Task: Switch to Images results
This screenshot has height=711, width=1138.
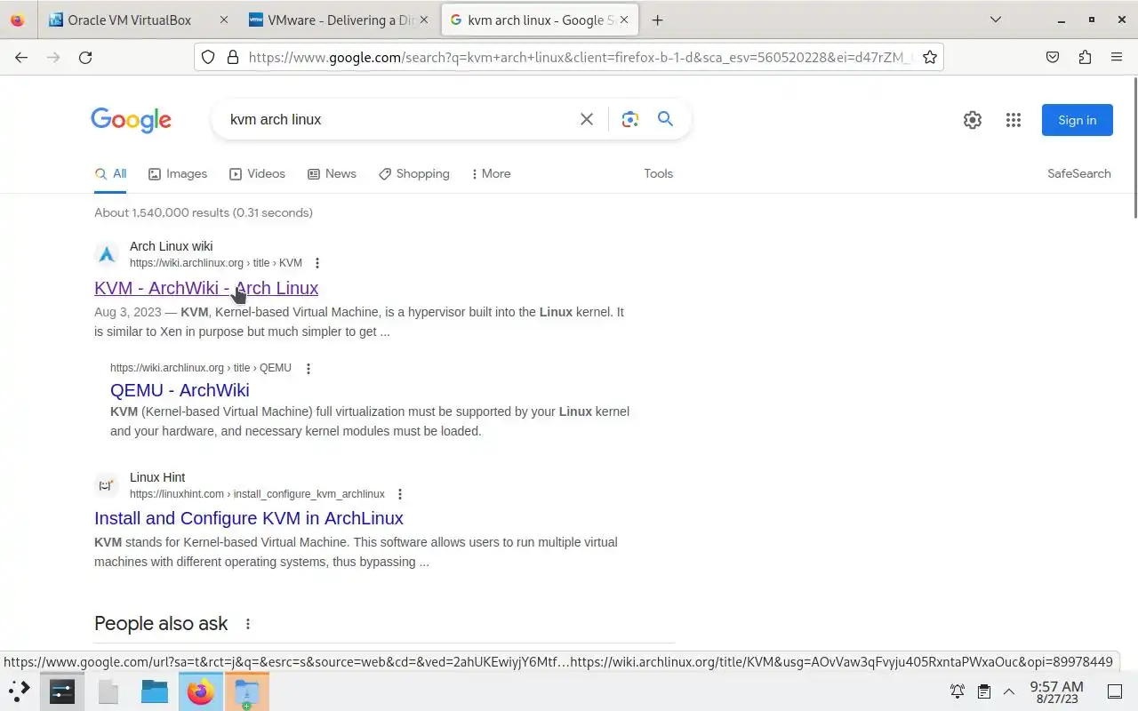Action: pos(178,173)
